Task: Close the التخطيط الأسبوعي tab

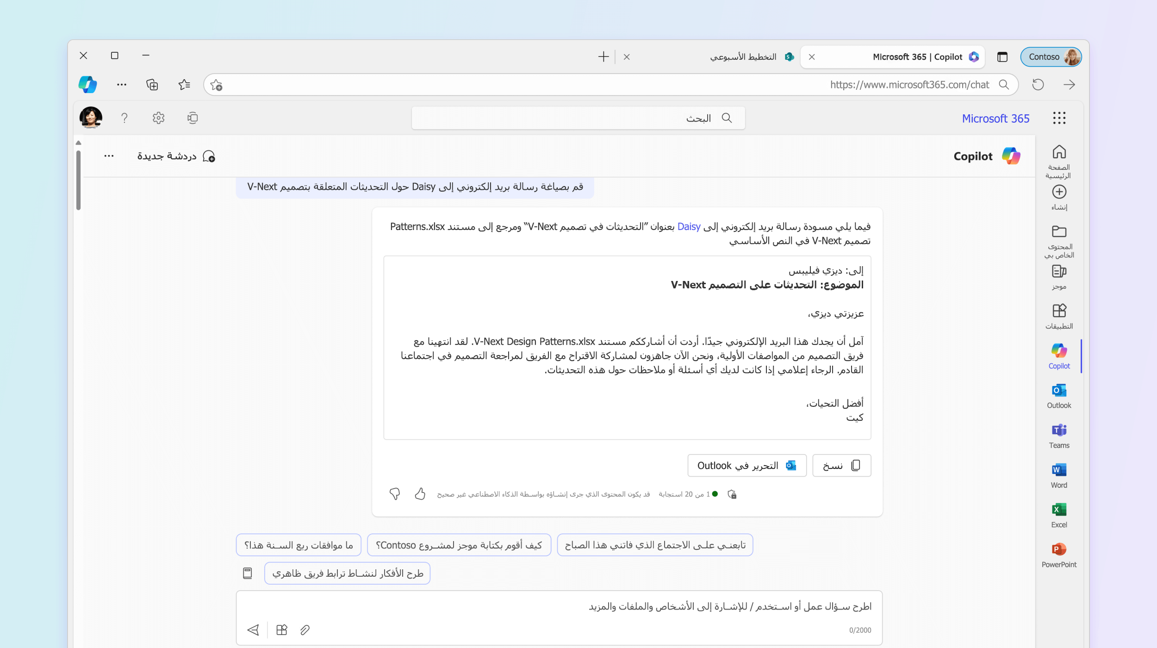Action: click(627, 57)
